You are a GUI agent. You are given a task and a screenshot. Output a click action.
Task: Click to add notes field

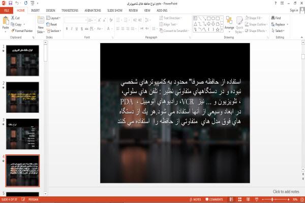click(x=286, y=192)
